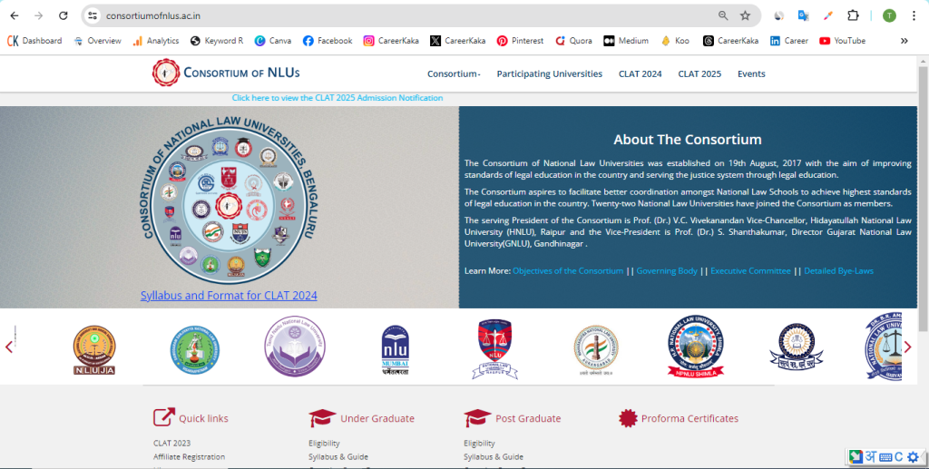View the CLAT 2025 Admission Notification link

337,98
